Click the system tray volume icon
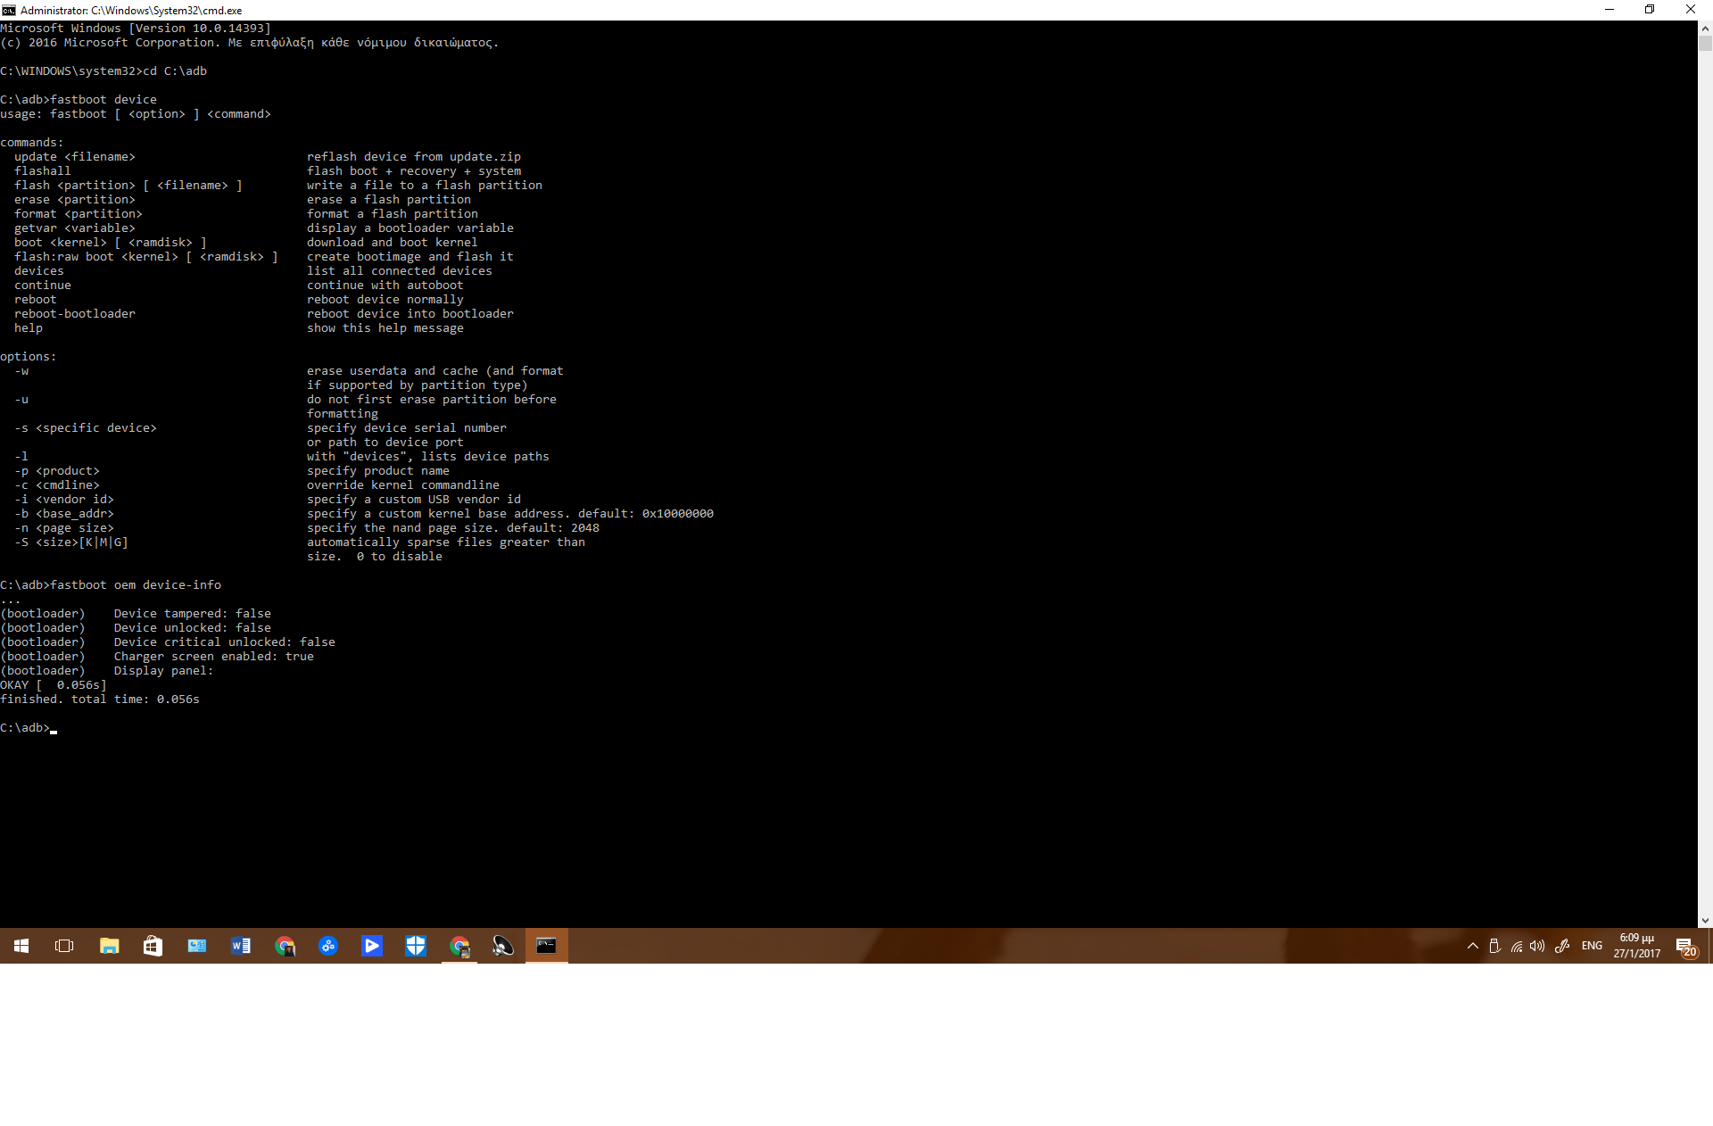 [1537, 946]
